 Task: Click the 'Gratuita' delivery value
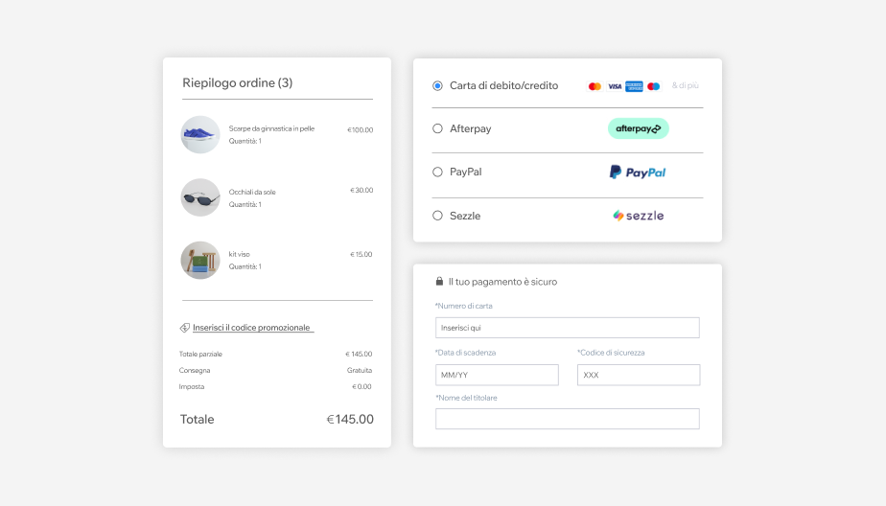[x=360, y=371]
